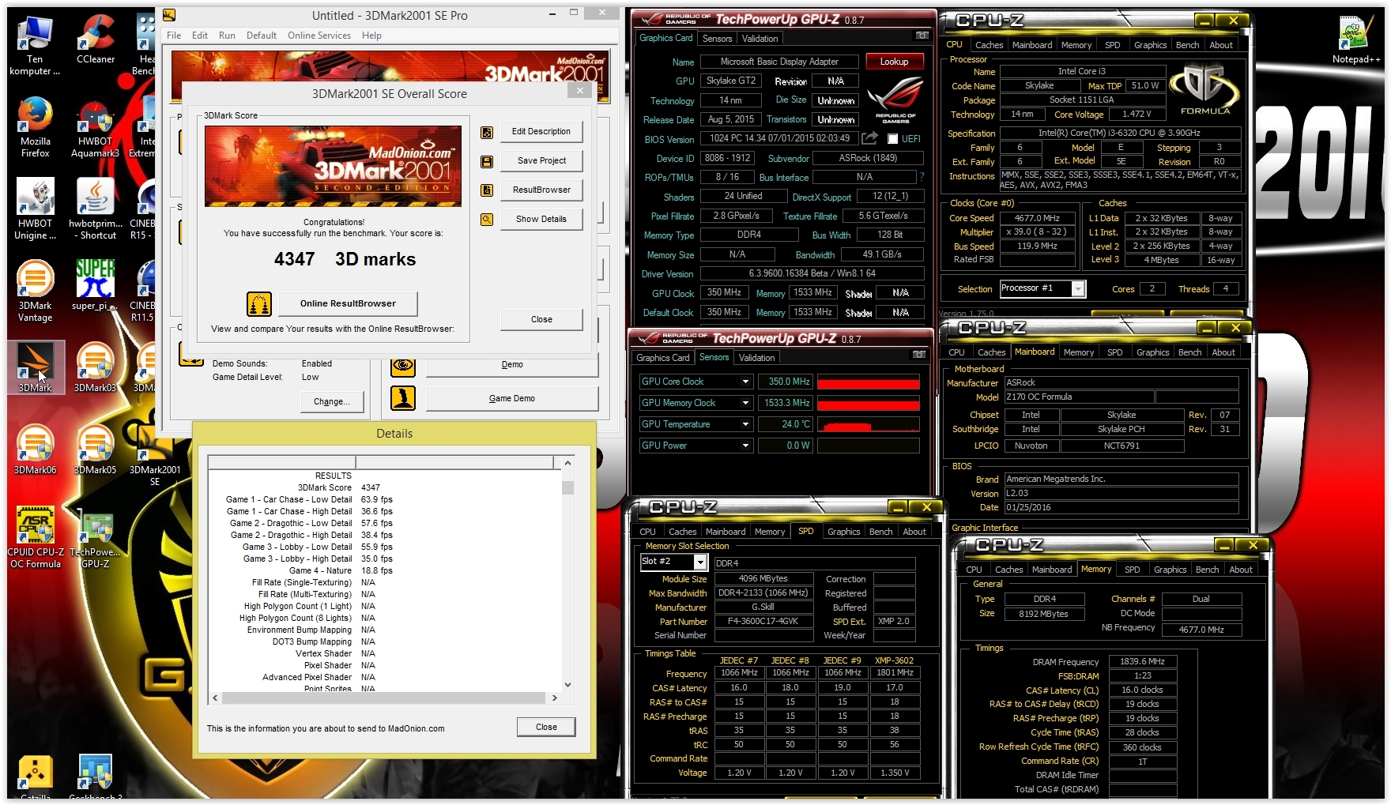Click Close button in the Details window
Image resolution: width=1391 pixels, height=805 pixels.
(546, 727)
